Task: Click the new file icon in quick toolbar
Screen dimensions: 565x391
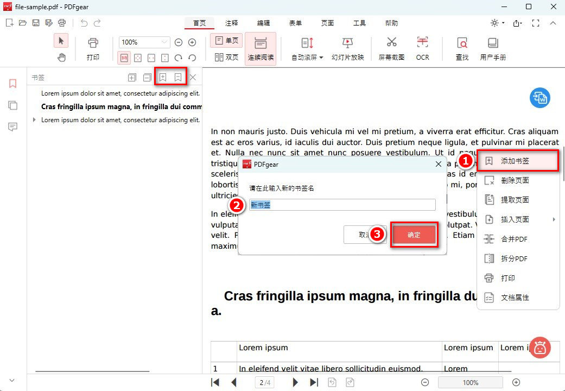Action: (10, 23)
